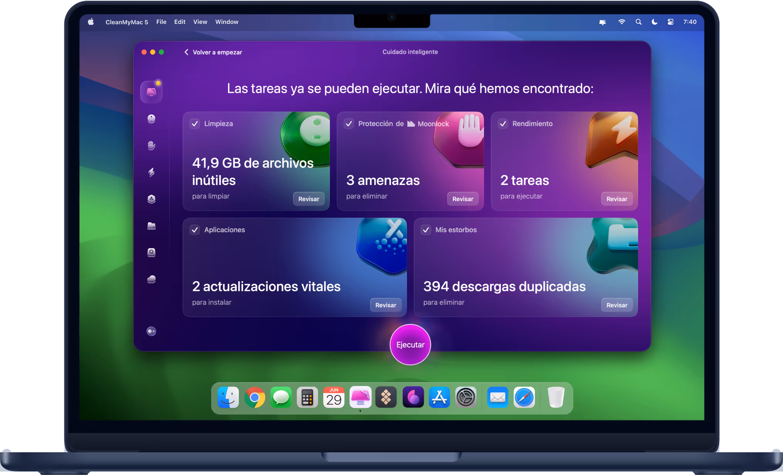Uncheck Protección de Moonlock checkbox
The image size is (783, 475).
point(349,124)
